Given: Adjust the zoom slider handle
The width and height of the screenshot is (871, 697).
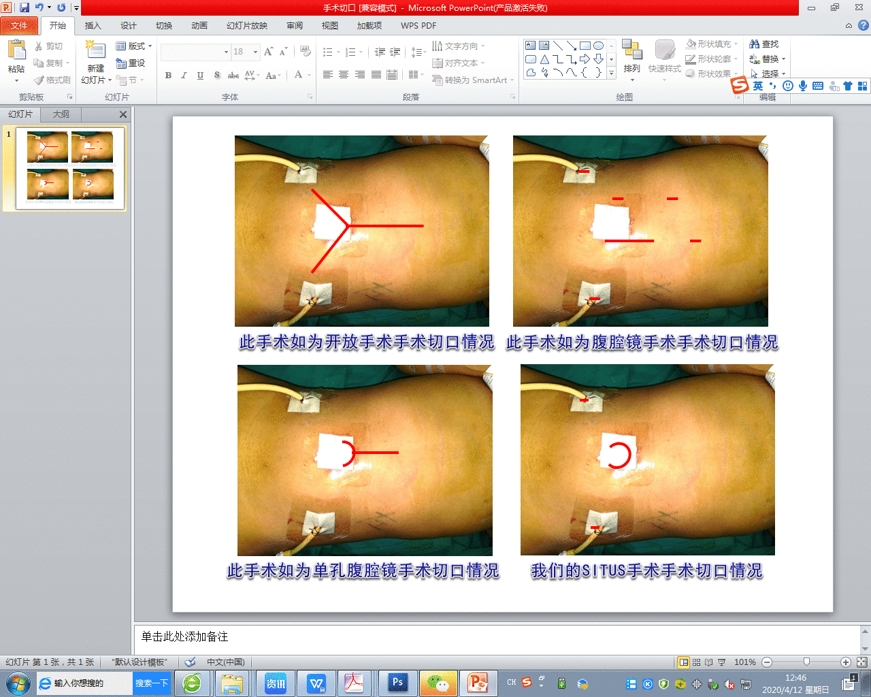Looking at the screenshot, I should click(x=806, y=662).
